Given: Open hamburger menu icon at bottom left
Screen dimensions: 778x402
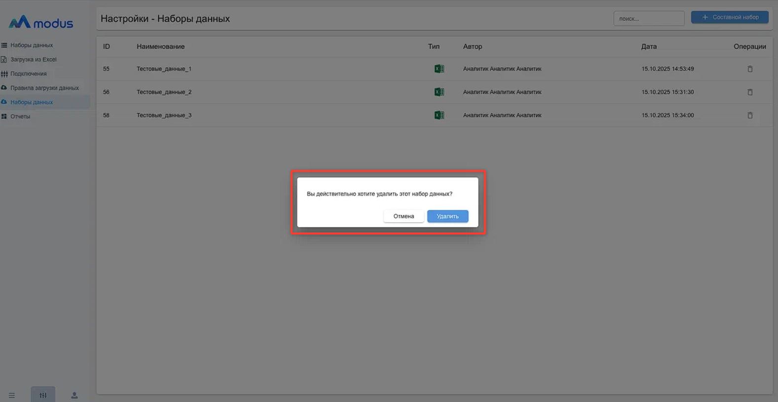Looking at the screenshot, I should (x=12, y=395).
